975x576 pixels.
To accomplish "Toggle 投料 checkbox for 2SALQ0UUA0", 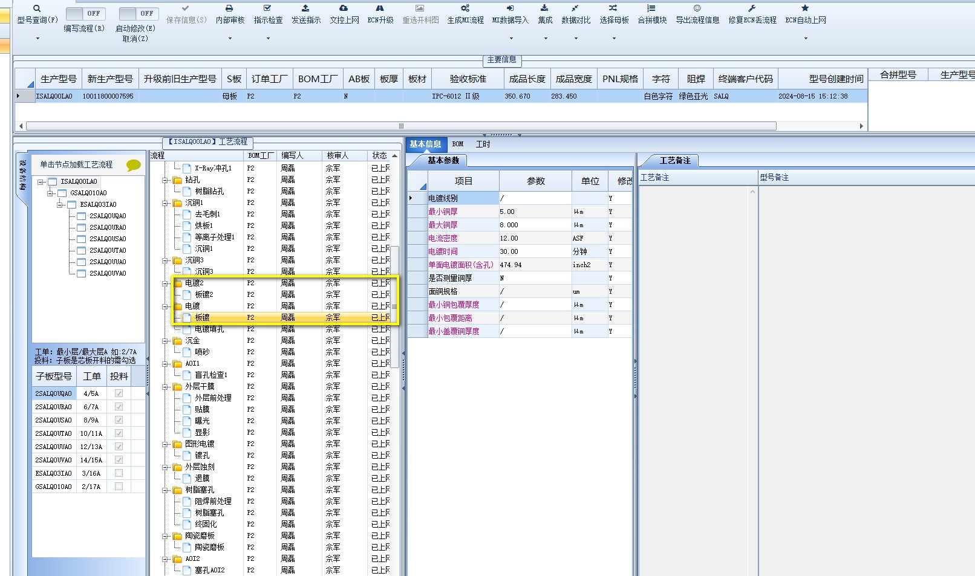I will [119, 447].
